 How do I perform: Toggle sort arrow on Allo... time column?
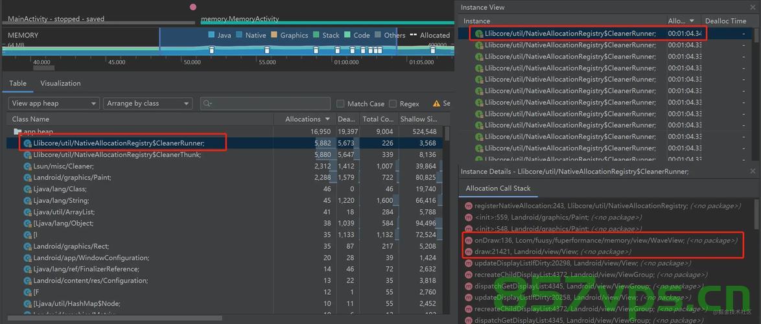[x=692, y=21]
